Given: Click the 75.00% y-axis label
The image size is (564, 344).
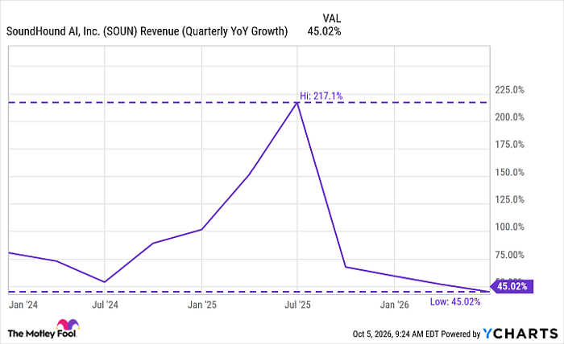Looking at the screenshot, I should point(509,255).
